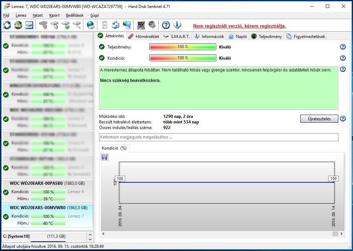Open the Súgó menu
The width and height of the screenshot is (353, 251).
95,15
